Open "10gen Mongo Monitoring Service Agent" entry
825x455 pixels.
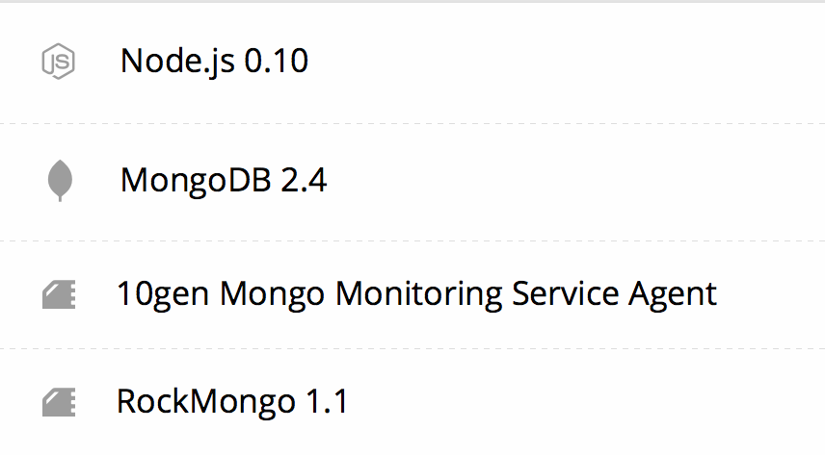416,293
